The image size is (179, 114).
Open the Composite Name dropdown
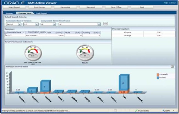pyautogui.click(x=19, y=24)
